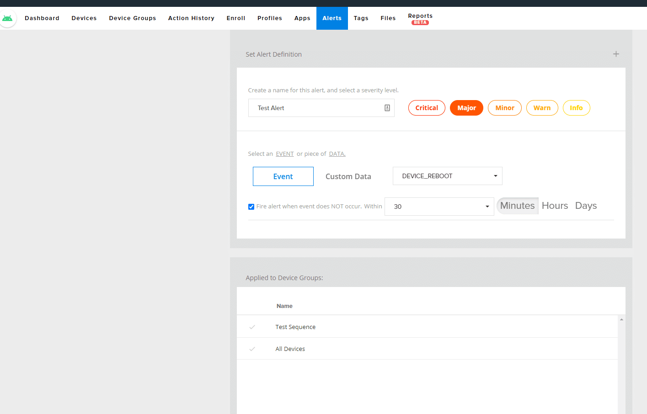Select the Major severity level
647x414 pixels.
pyautogui.click(x=466, y=108)
